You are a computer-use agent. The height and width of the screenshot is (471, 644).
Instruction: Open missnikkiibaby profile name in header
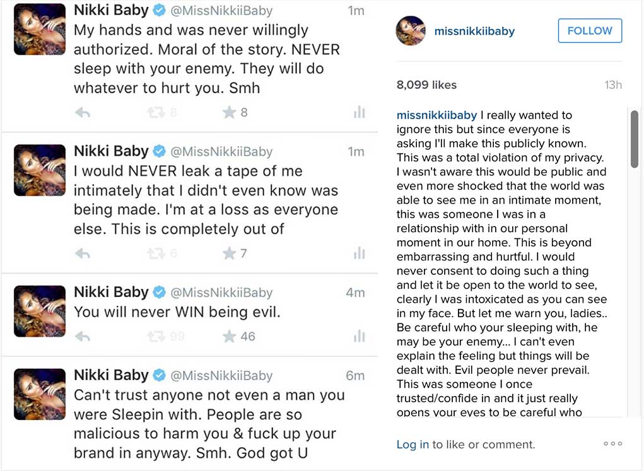474,31
